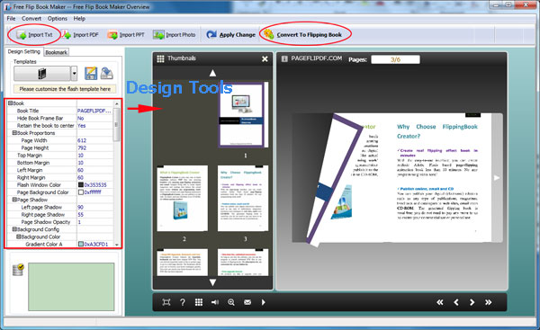Open the template dropdown arrow

(x=74, y=74)
